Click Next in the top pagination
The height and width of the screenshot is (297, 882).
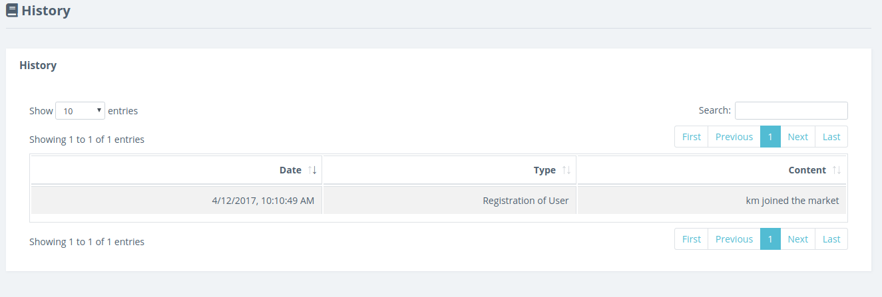coord(797,137)
